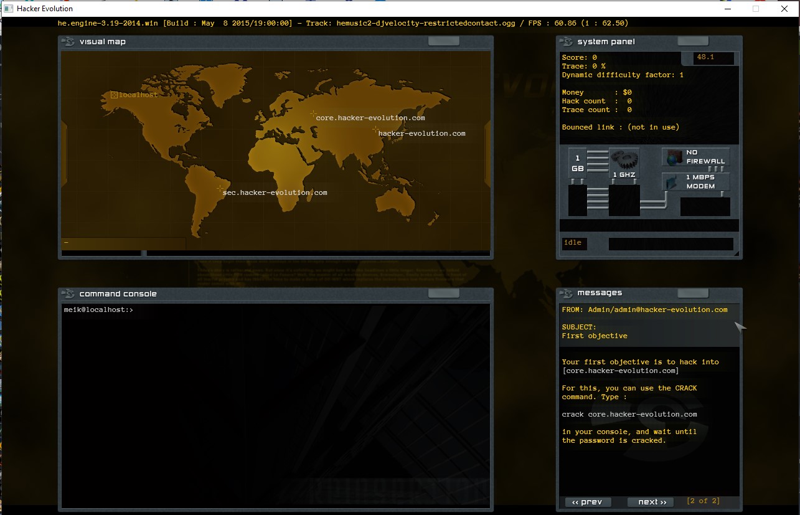This screenshot has height=515, width=800.
Task: Click the empty slot below 1 GB memory
Action: 577,201
